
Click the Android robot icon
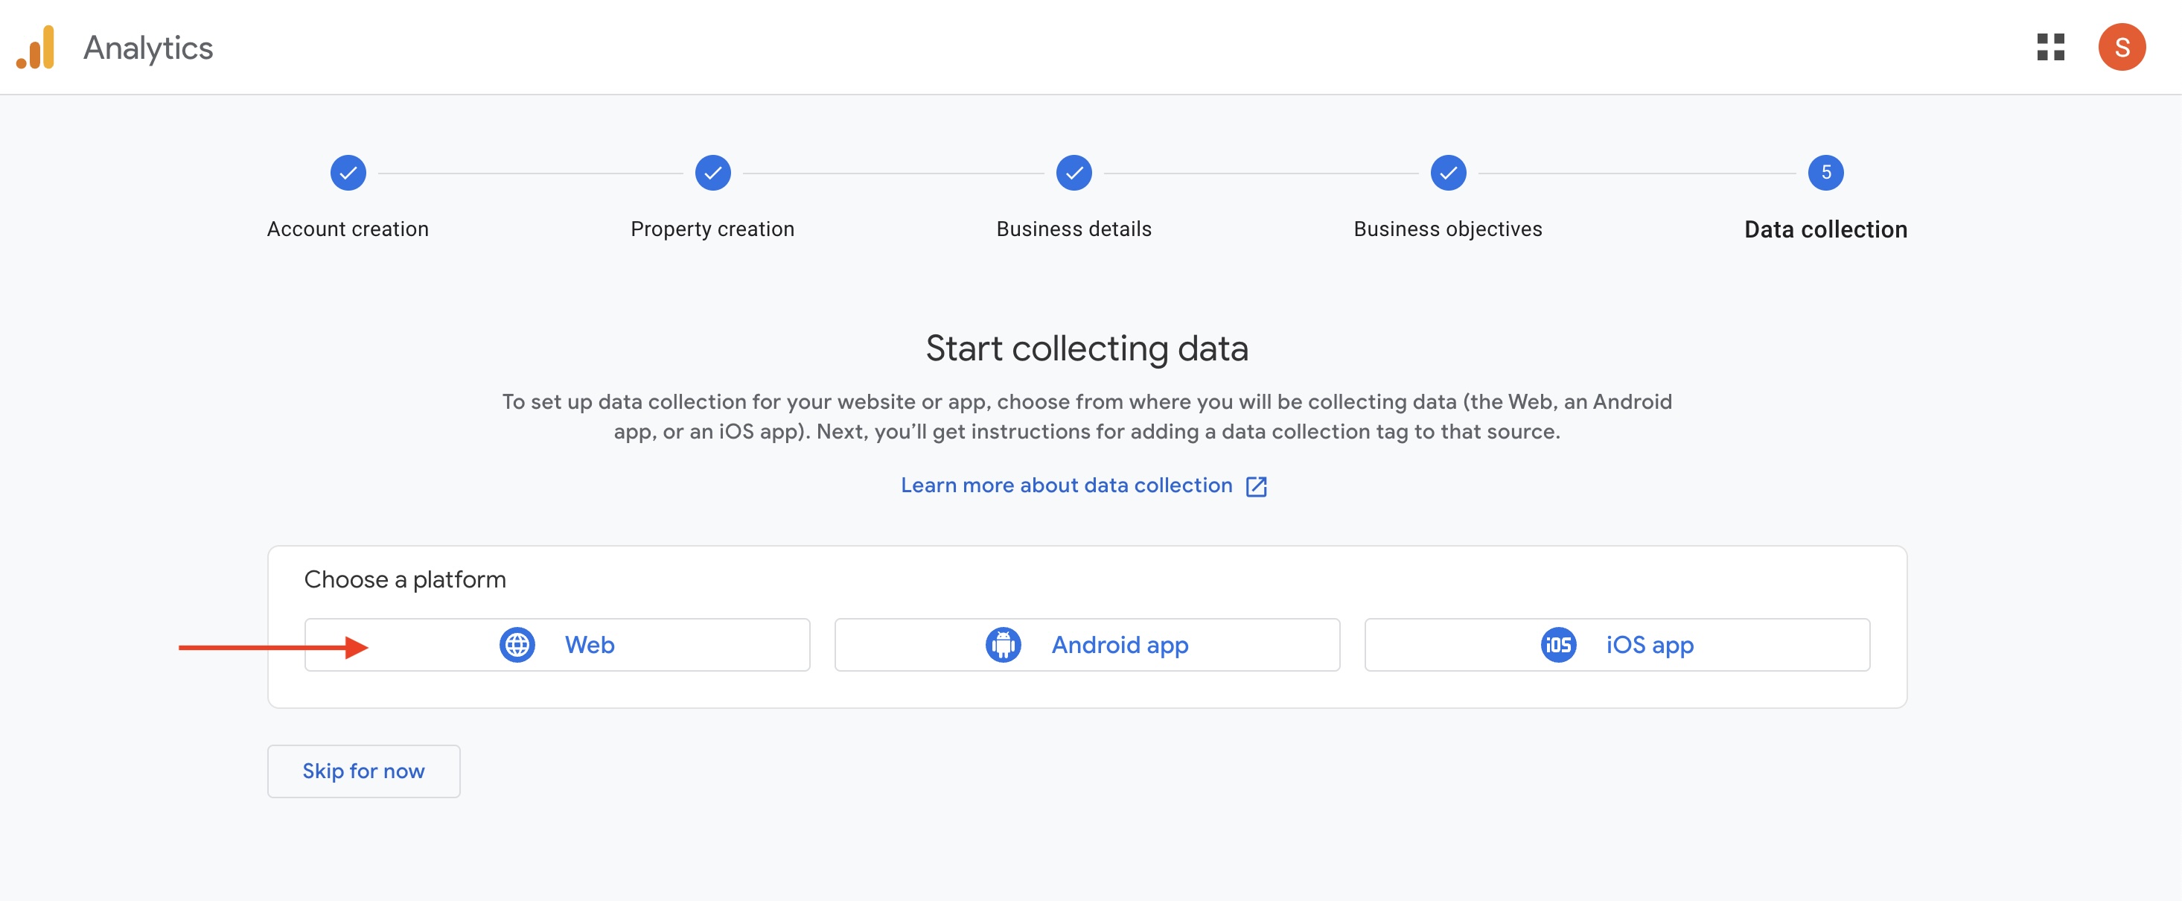[1003, 645]
